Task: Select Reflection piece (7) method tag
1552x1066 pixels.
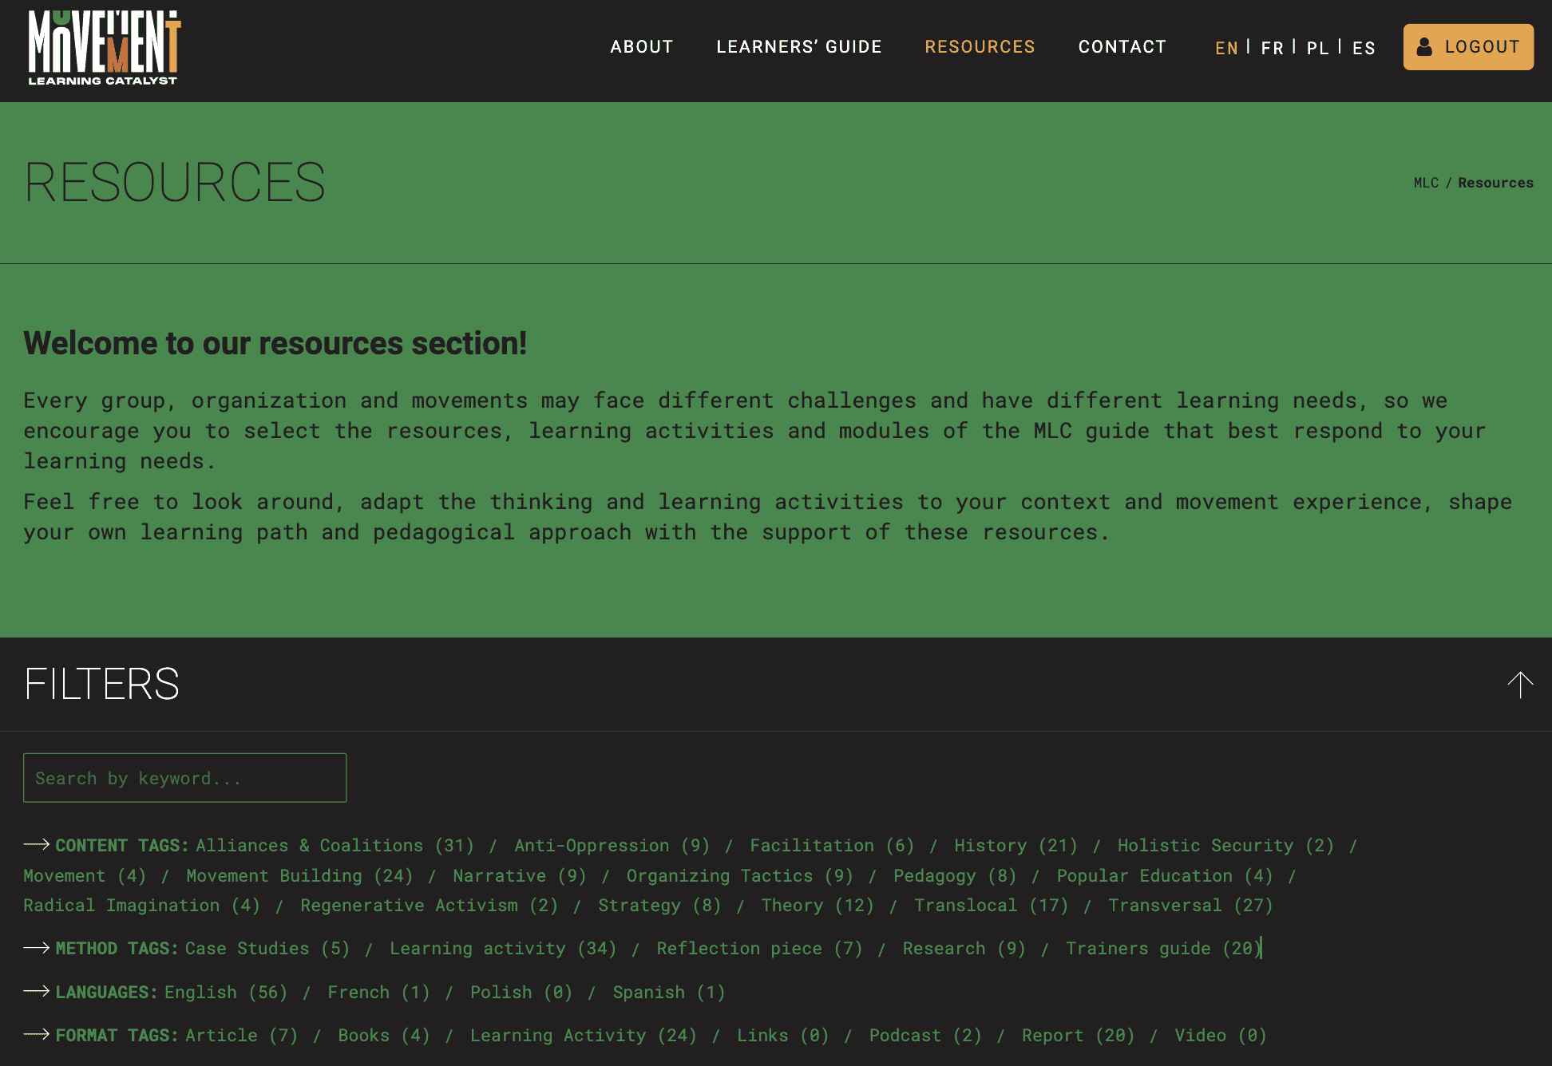Action: [x=760, y=948]
